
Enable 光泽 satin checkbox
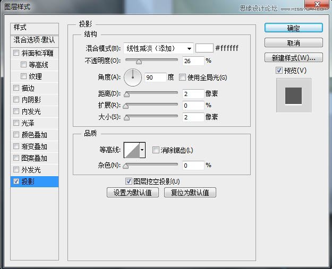click(16, 123)
